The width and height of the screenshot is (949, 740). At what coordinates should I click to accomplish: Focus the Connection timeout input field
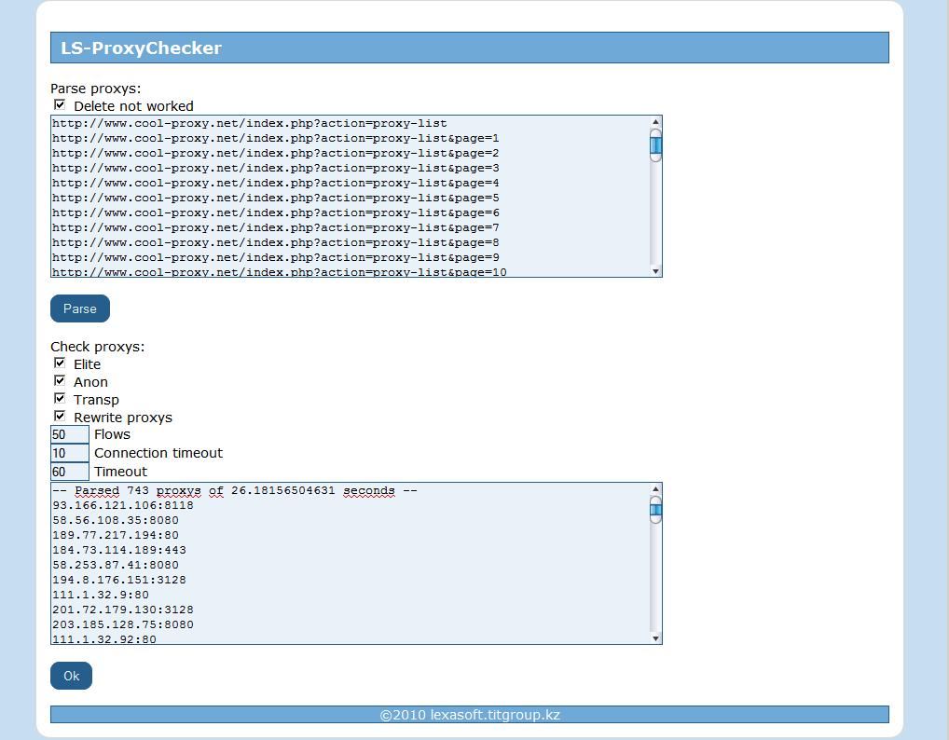tap(70, 453)
